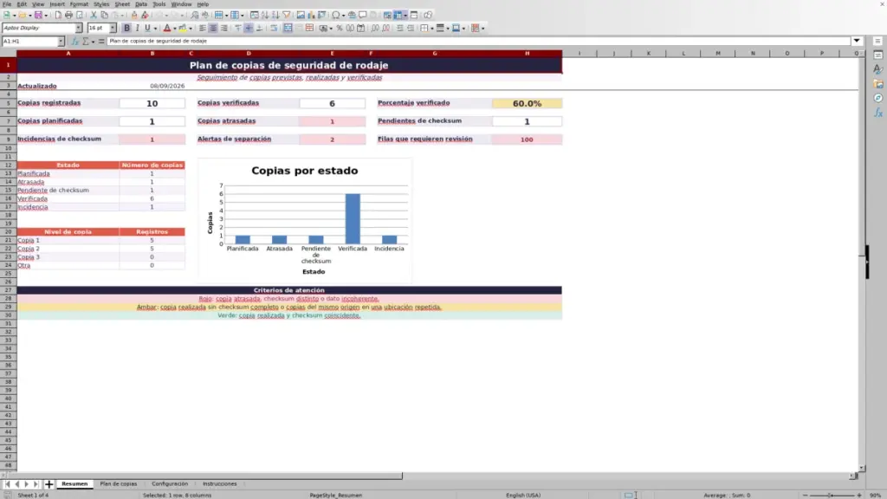
Task: Open the Font Name dropdown
Action: point(79,28)
